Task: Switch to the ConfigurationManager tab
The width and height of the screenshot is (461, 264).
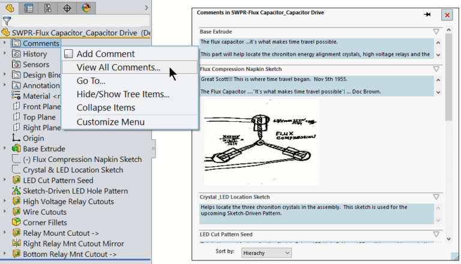Action: click(48, 8)
